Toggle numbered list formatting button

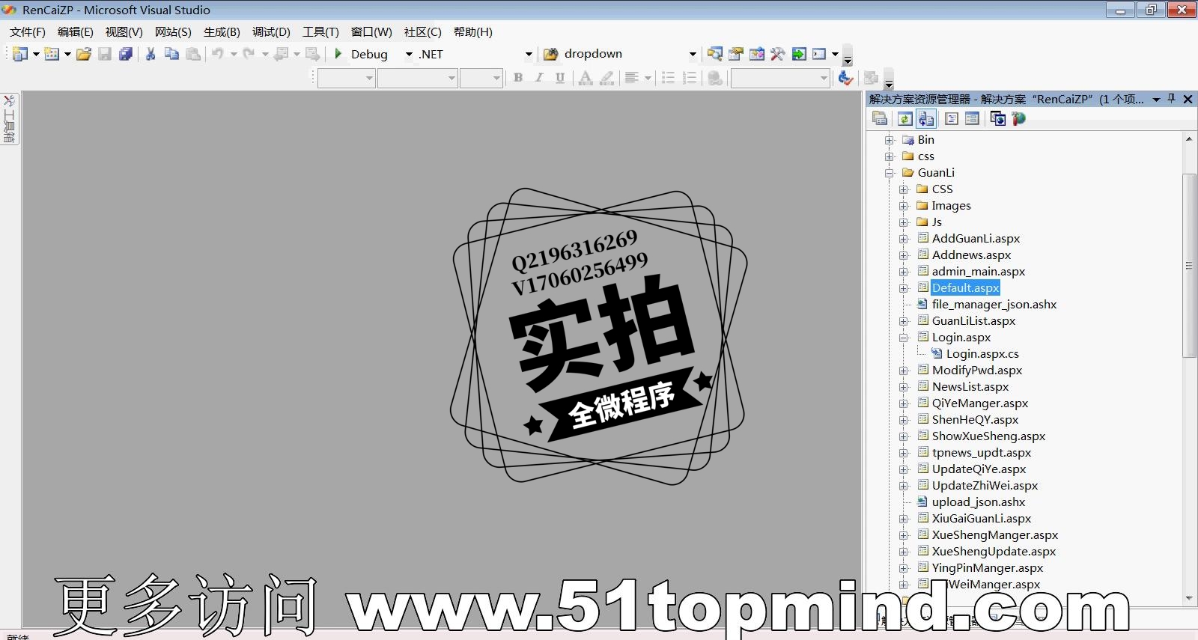click(x=690, y=78)
